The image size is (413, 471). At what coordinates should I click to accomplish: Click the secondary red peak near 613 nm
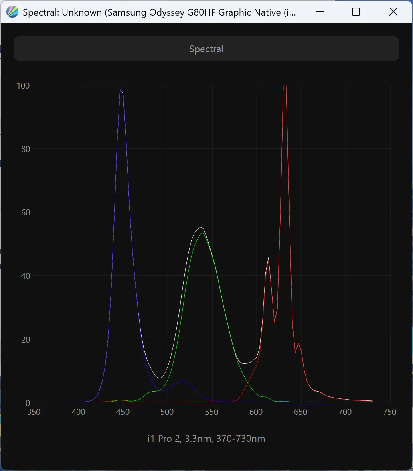tap(268, 258)
